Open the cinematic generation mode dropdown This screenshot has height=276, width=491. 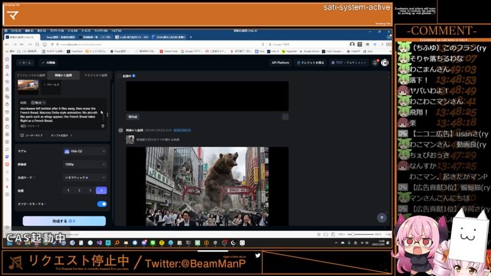[85, 177]
